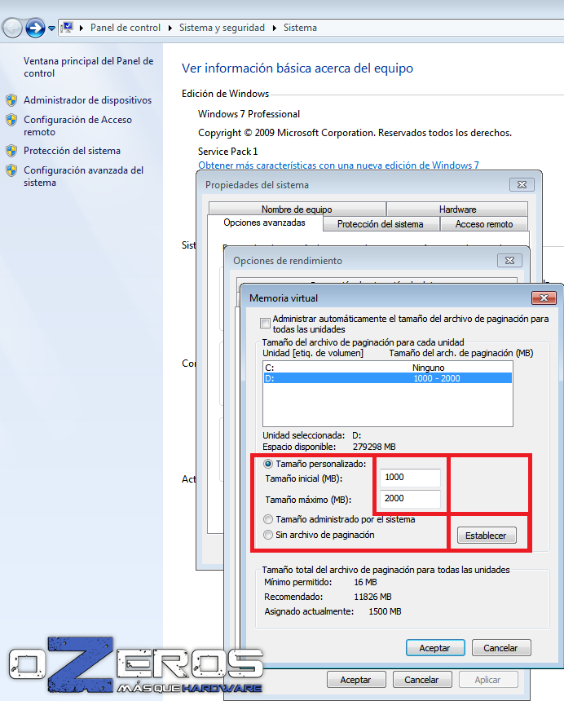Expand arrow after Panel de control breadcrumb
The height and width of the screenshot is (701, 564).
[170, 28]
